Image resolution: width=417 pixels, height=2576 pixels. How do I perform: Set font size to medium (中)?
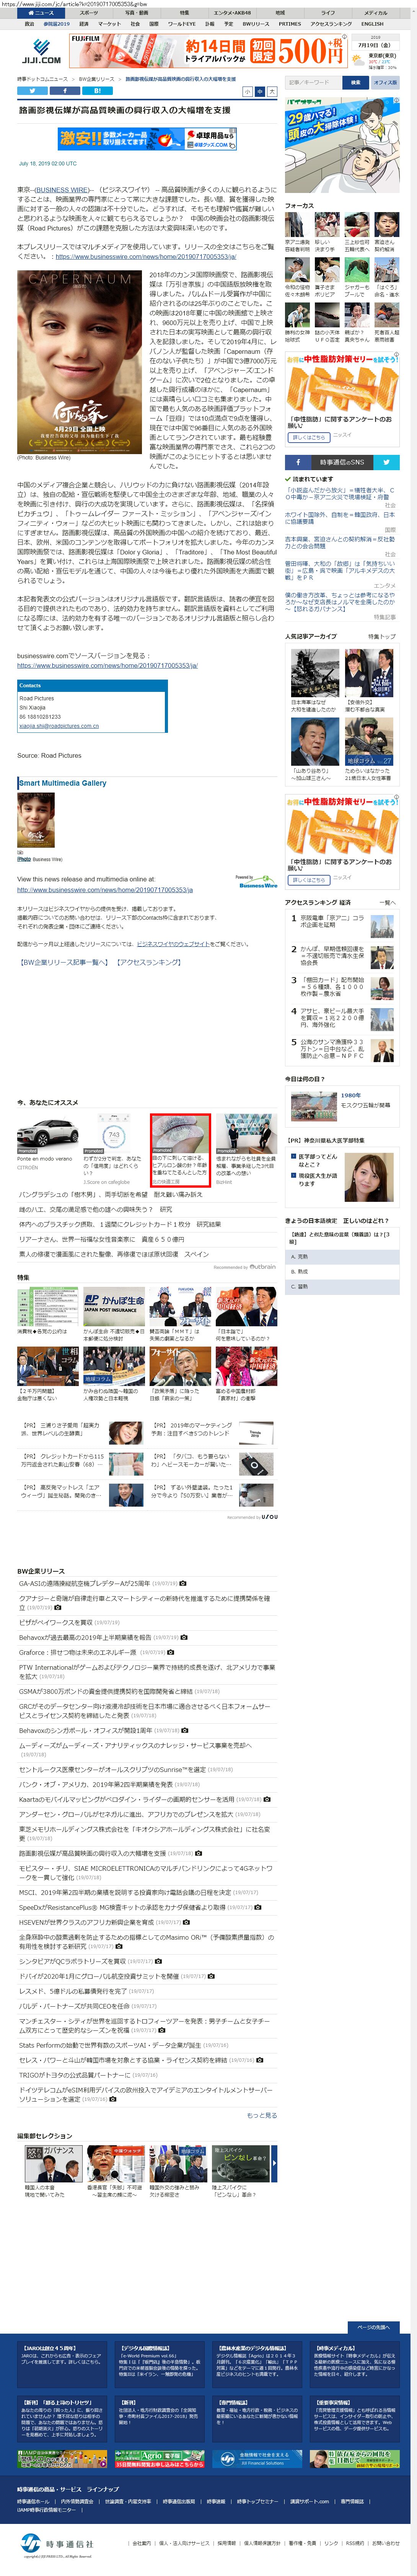click(x=260, y=91)
